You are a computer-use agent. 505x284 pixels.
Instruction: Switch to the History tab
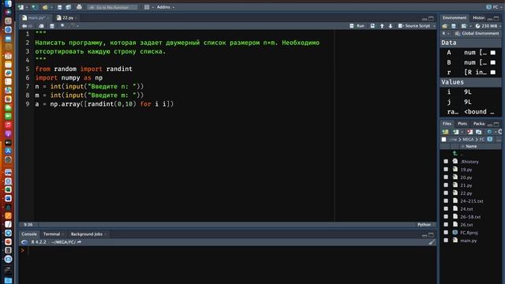pos(479,17)
